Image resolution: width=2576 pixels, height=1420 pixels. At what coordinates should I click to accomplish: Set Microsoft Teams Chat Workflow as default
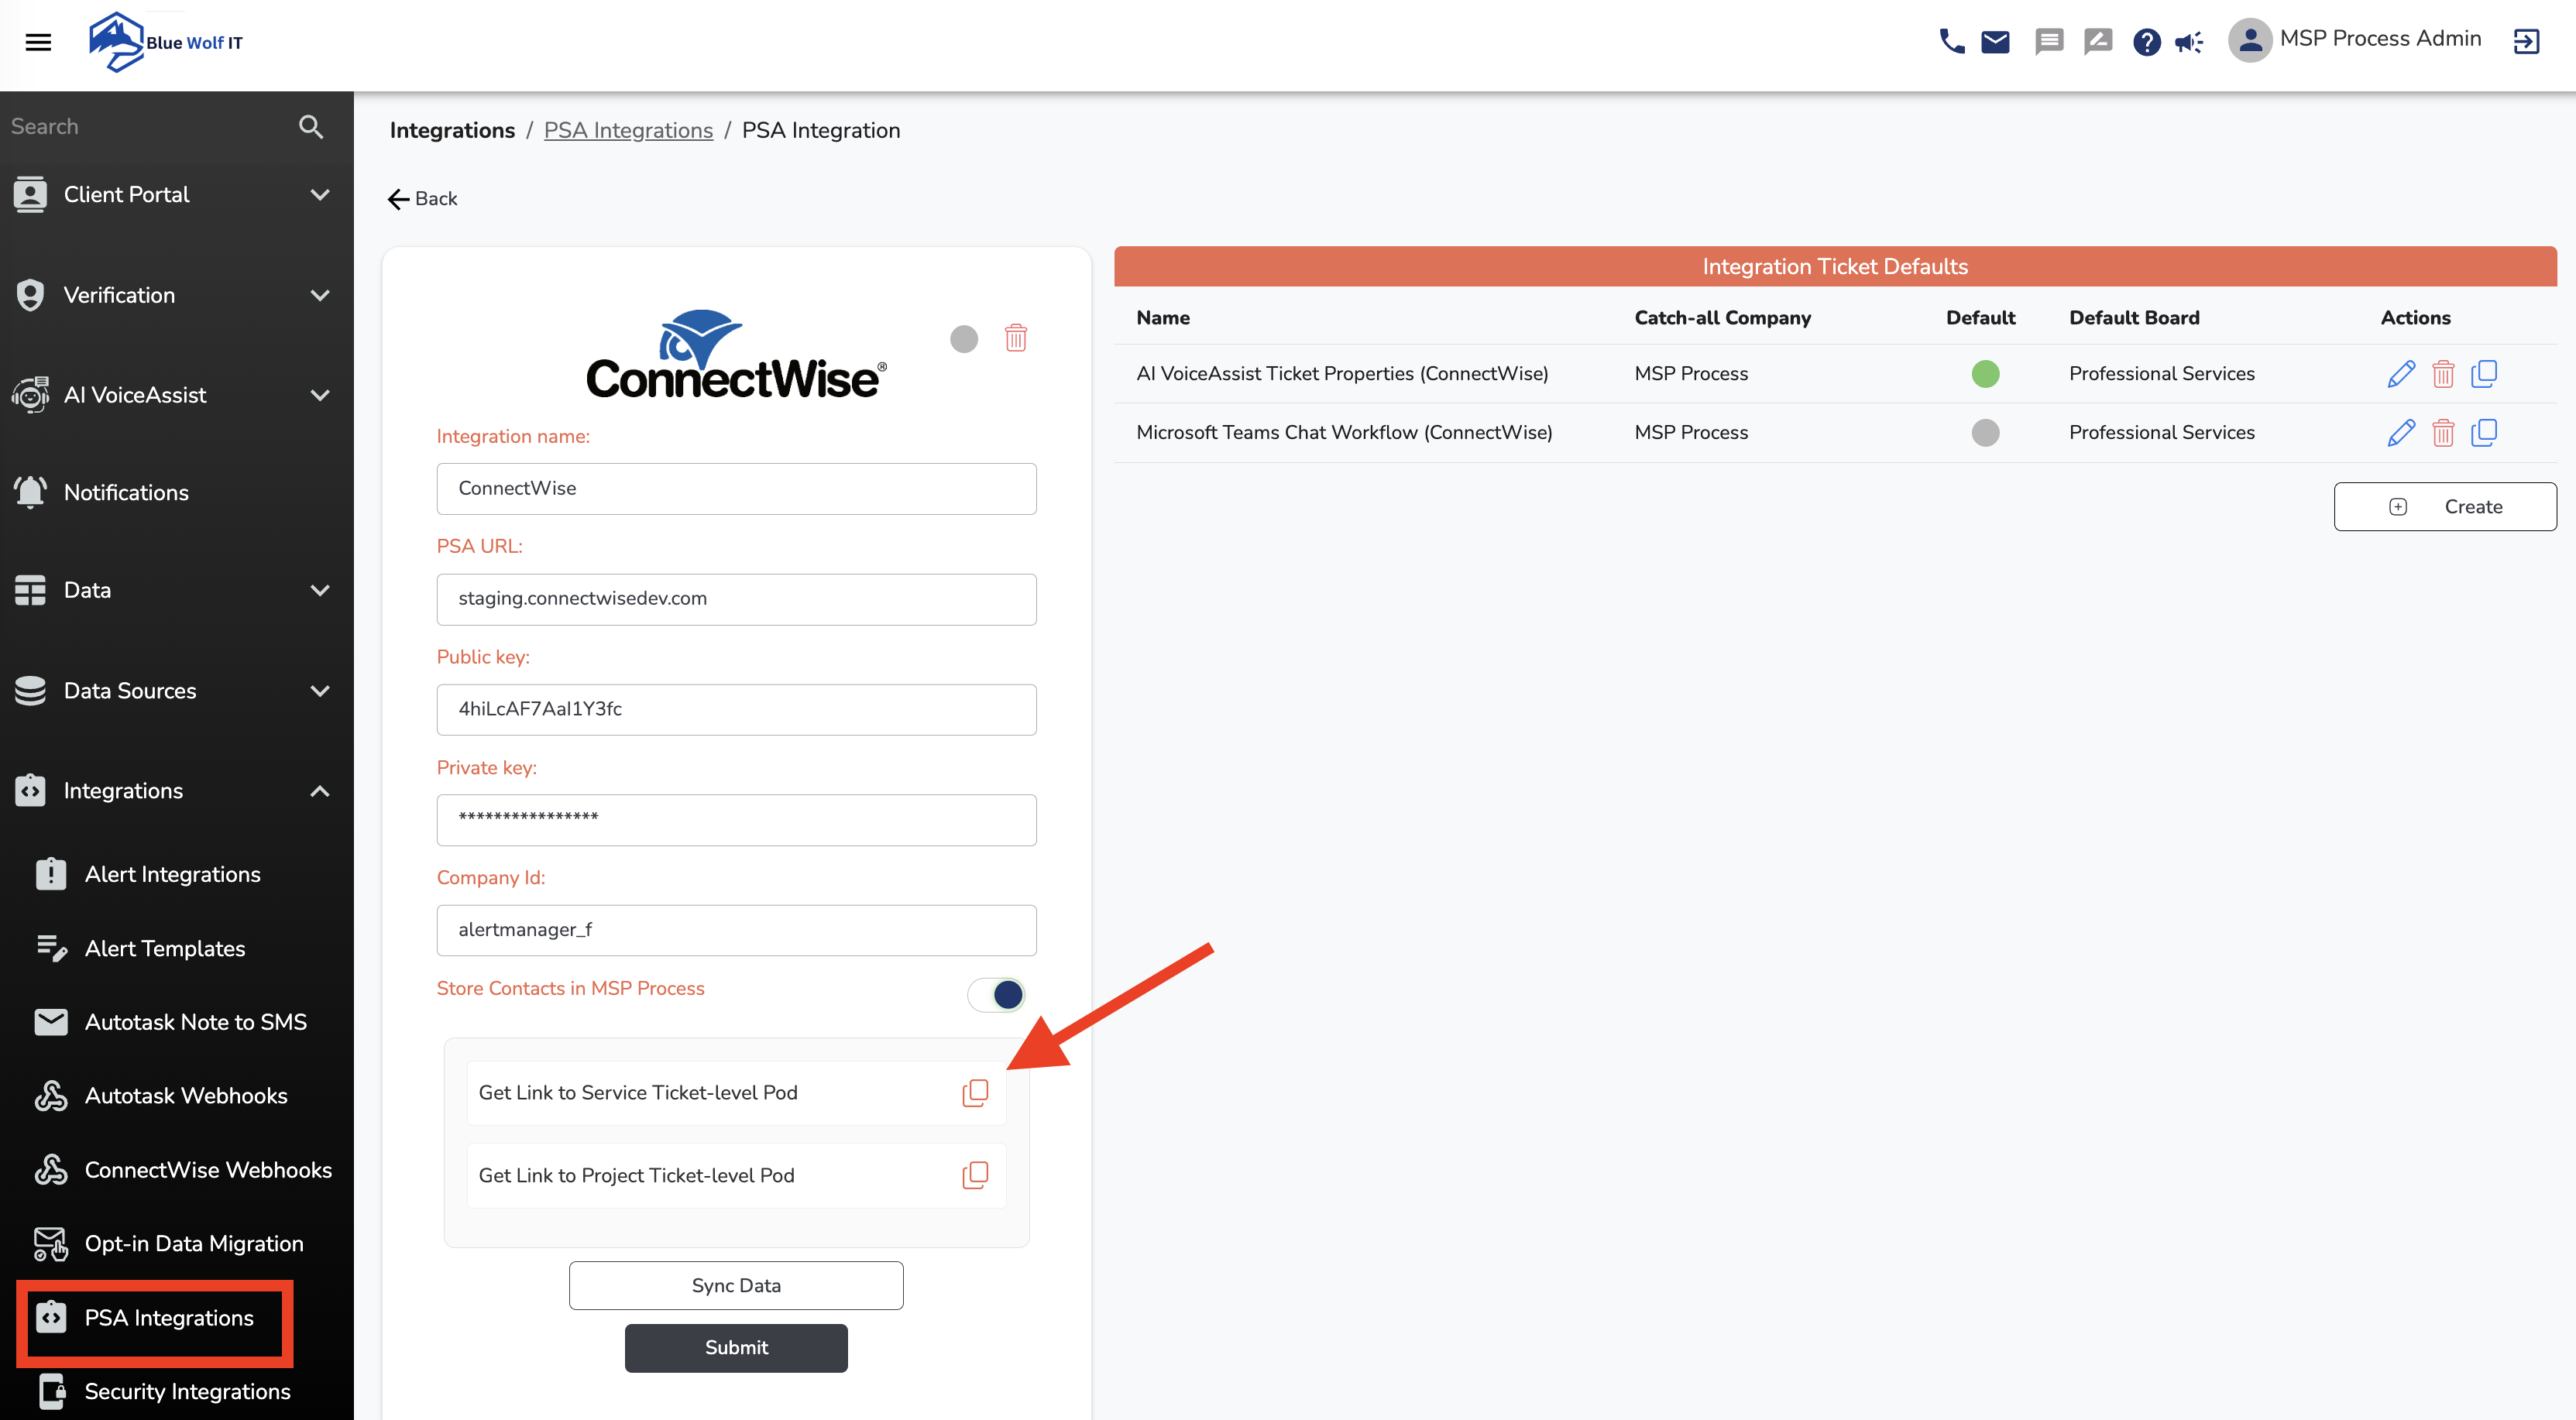point(1985,433)
